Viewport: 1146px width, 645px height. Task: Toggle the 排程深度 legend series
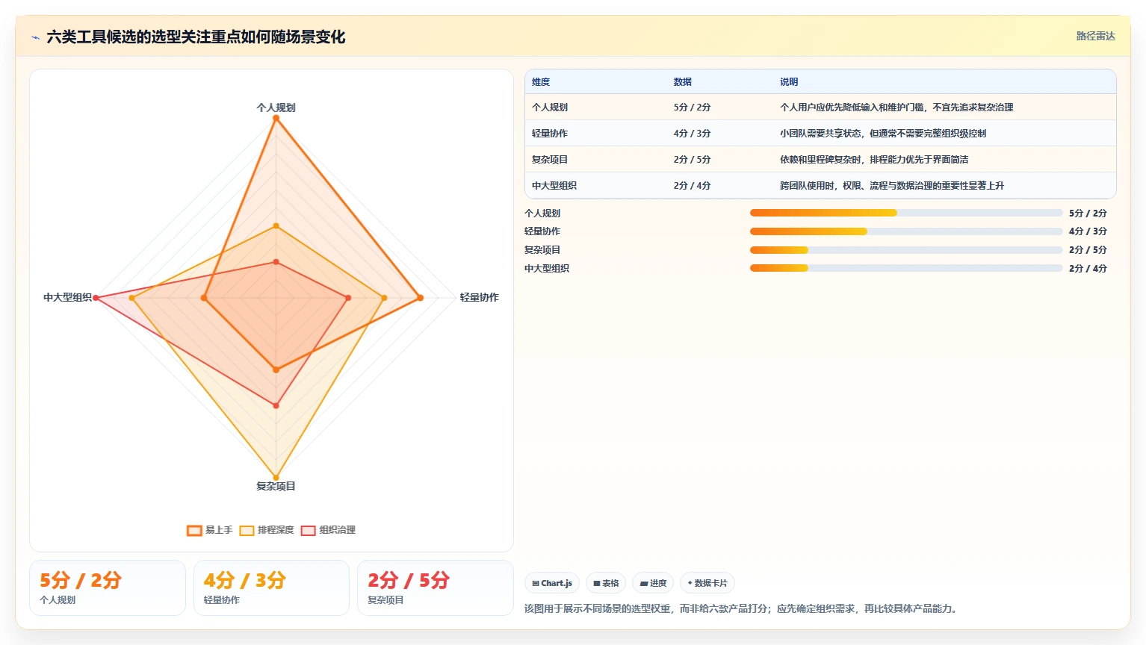267,530
